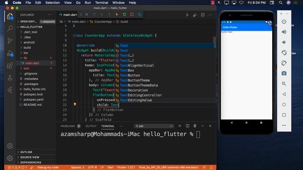Open the Flutter/Dart sidebar icon
Image resolution: width=303 pixels, height=170 pixels.
[10, 90]
